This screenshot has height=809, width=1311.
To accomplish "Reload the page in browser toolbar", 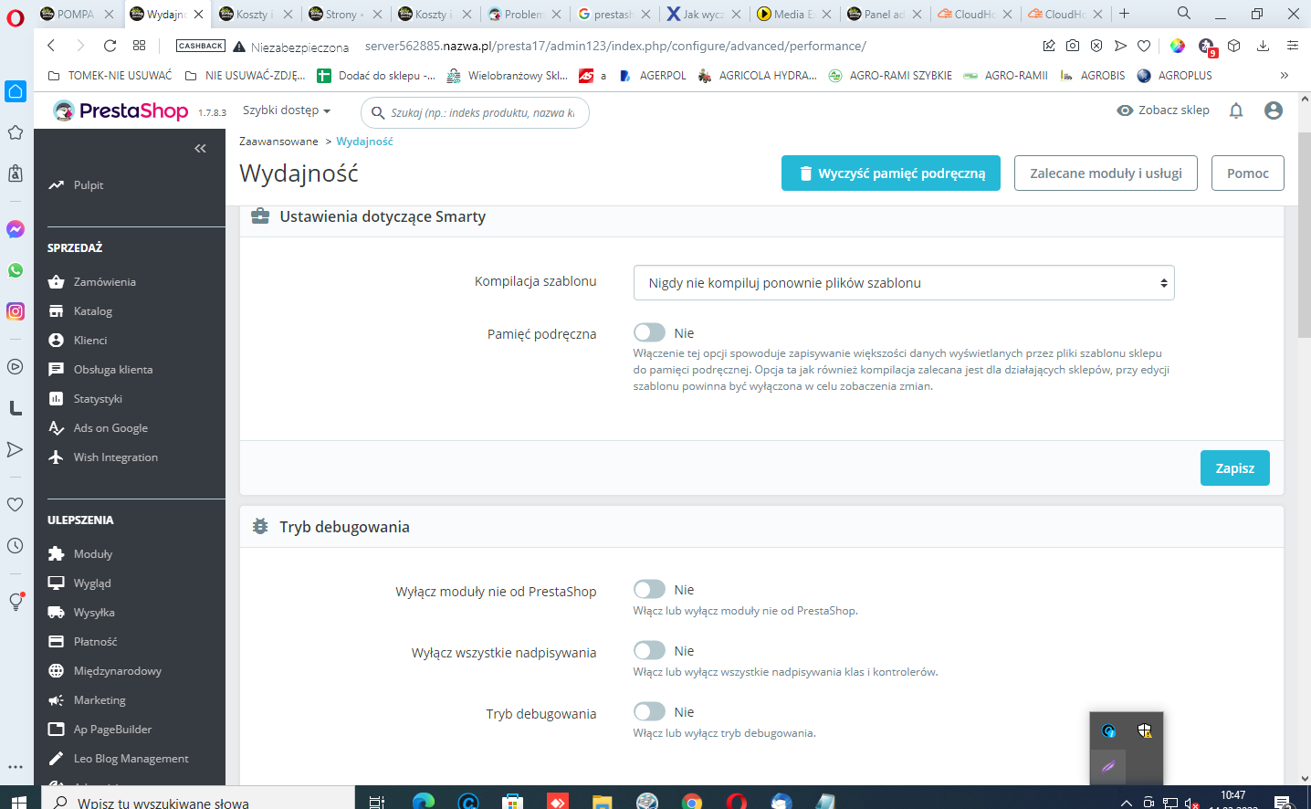I will pos(110,46).
